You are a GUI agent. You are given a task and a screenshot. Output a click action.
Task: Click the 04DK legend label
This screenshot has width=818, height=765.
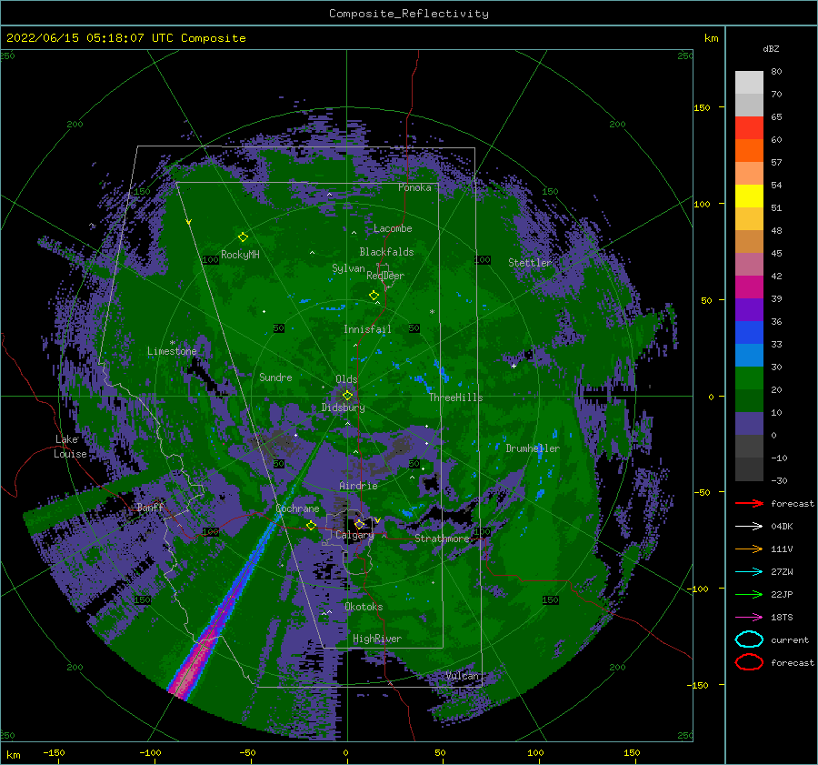(x=782, y=527)
